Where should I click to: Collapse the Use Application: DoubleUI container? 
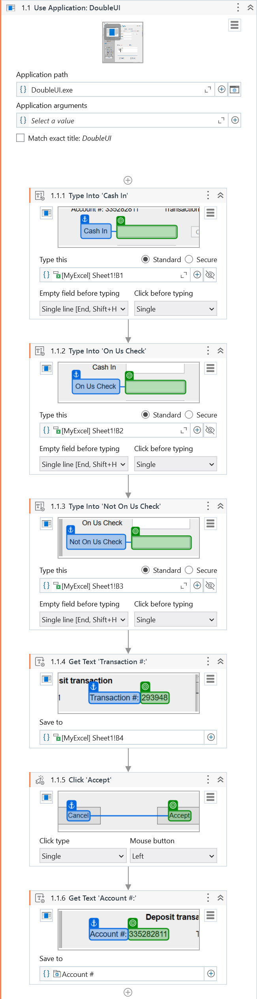coord(250,8)
